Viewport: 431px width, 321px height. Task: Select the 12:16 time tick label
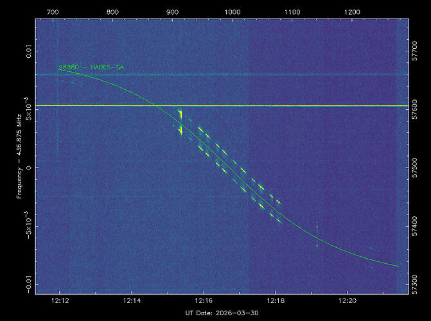coord(203,299)
